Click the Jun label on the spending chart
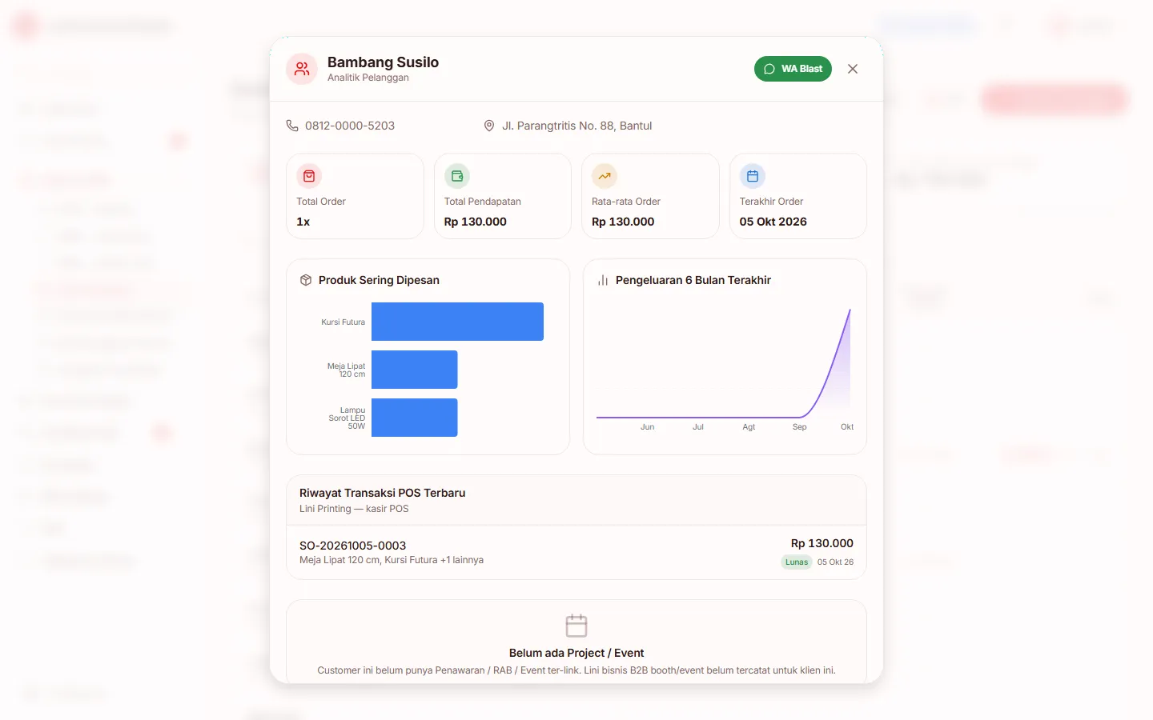Viewport: 1153px width, 720px height. click(648, 427)
